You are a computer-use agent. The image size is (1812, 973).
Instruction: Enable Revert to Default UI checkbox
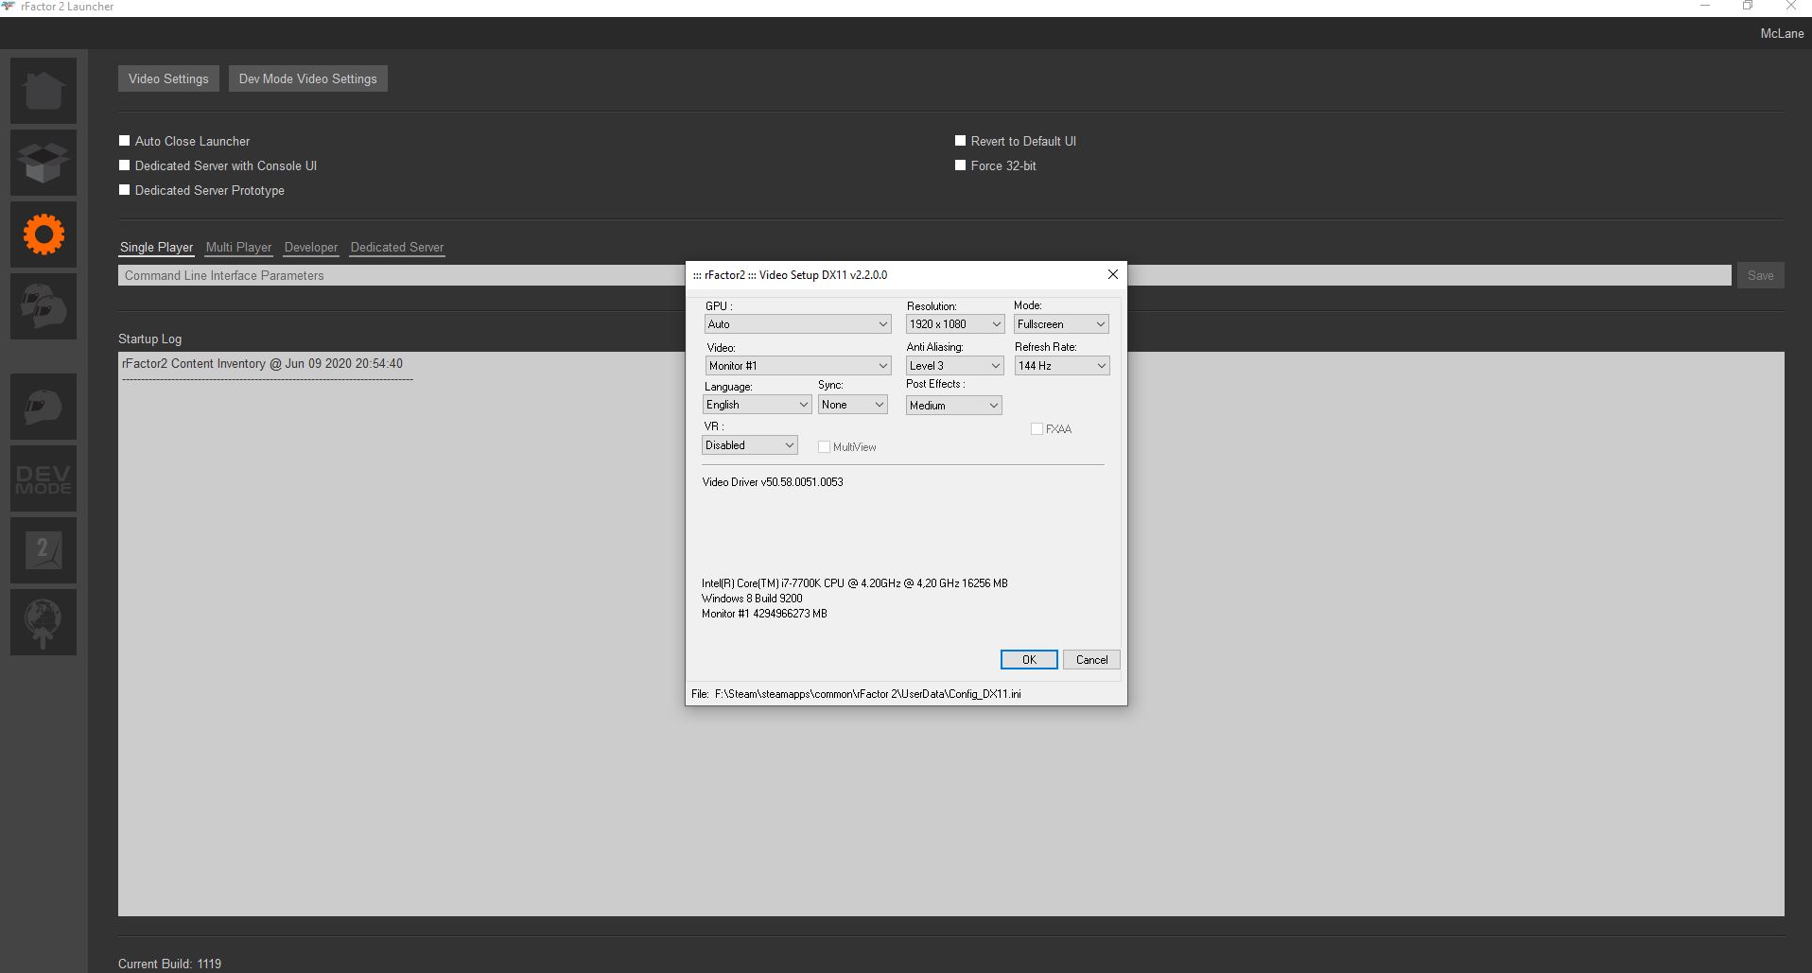click(x=960, y=141)
